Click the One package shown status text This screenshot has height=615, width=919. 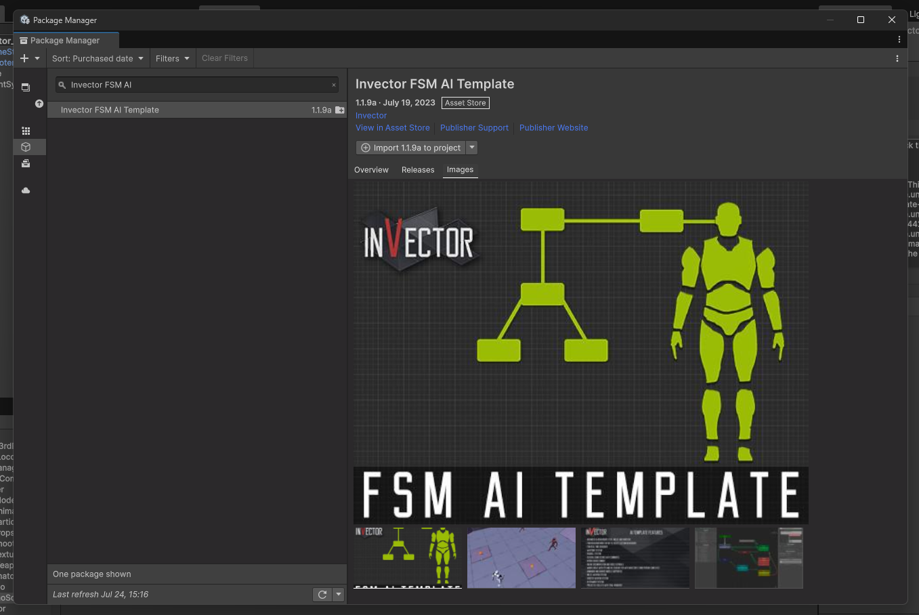tap(92, 574)
